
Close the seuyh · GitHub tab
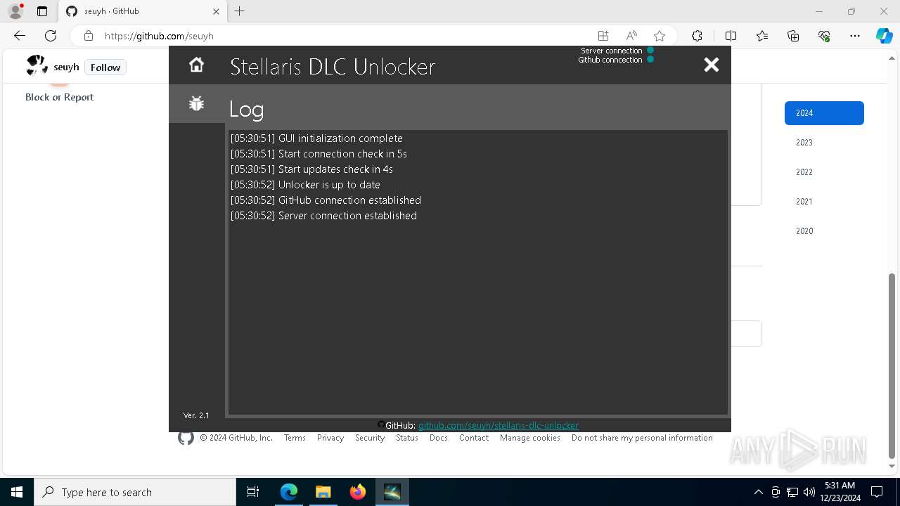[216, 11]
